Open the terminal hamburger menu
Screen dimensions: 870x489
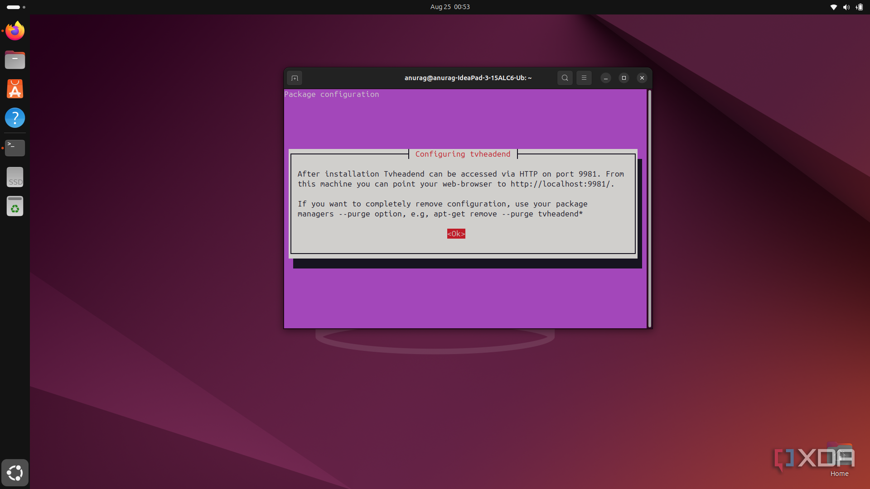pyautogui.click(x=584, y=78)
